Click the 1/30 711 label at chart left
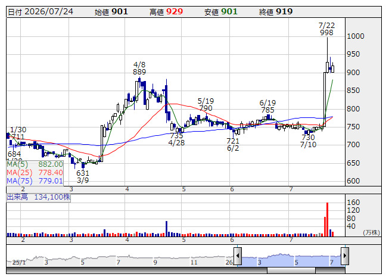Viewport: 389px width, 280px height. pyautogui.click(x=18, y=133)
